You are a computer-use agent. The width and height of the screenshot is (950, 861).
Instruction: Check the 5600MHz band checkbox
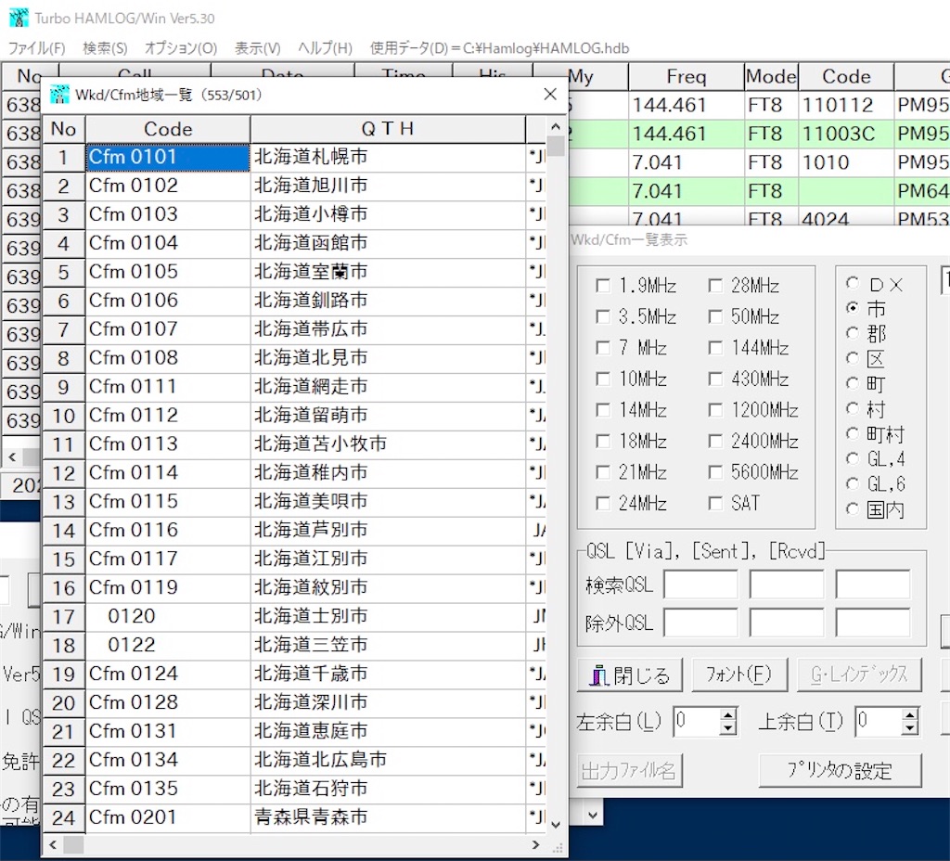[715, 472]
